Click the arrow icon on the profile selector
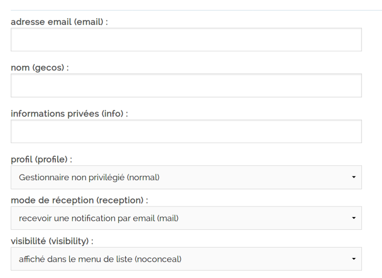 click(x=354, y=176)
